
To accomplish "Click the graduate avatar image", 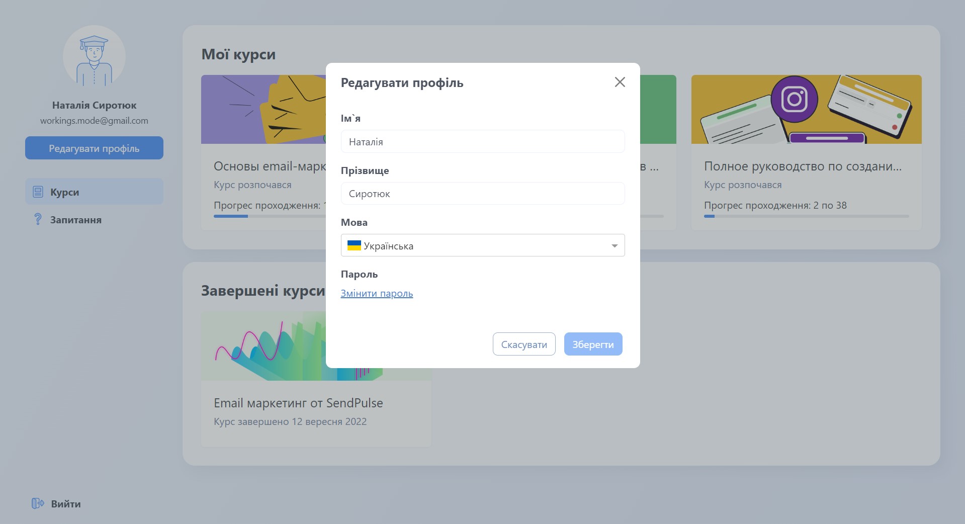I will click(94, 57).
